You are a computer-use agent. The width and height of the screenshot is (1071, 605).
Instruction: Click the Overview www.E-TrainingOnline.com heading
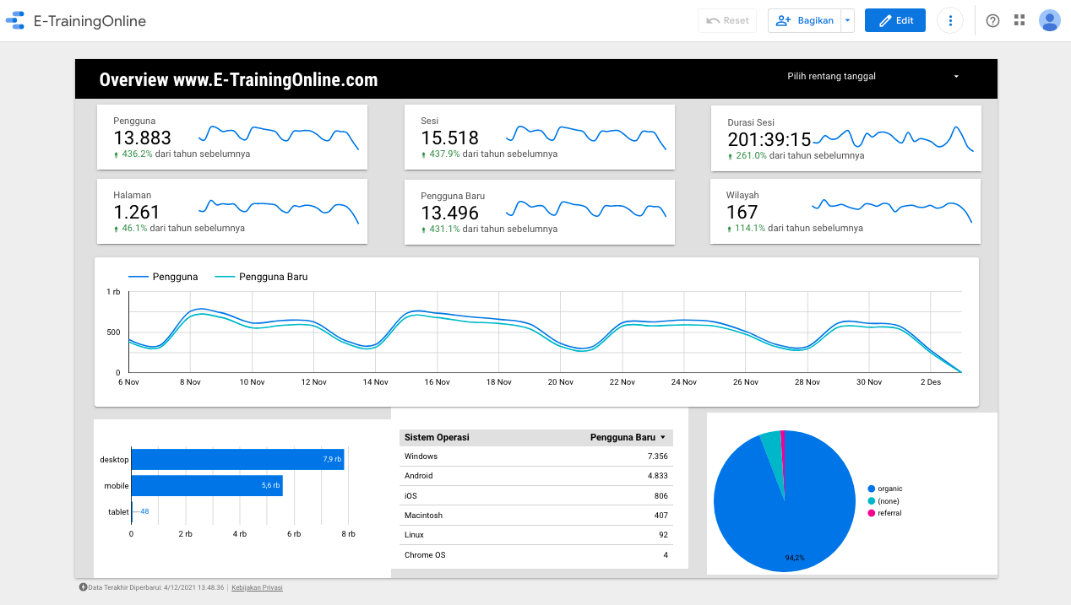[x=238, y=80]
